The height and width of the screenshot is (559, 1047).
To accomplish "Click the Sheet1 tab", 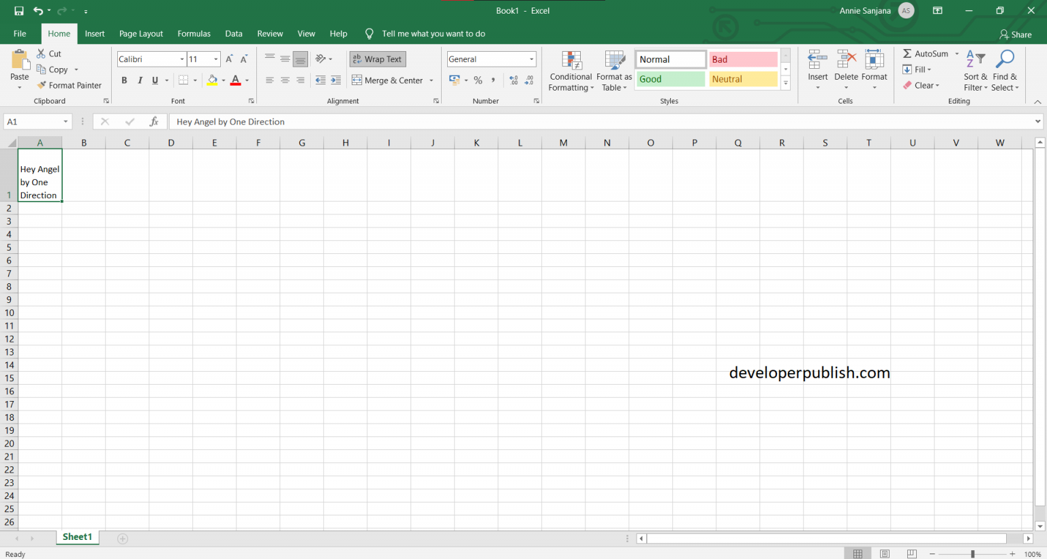I will point(77,537).
